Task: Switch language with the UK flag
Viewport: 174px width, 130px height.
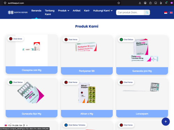Action: (171, 12)
